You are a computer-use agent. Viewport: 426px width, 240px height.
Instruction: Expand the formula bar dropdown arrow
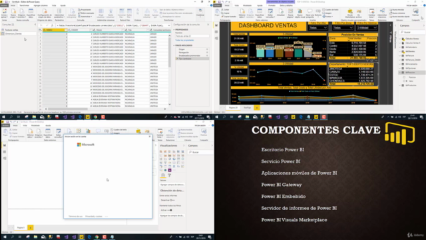coord(169,25)
